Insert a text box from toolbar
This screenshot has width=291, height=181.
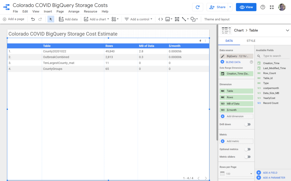(177, 19)
